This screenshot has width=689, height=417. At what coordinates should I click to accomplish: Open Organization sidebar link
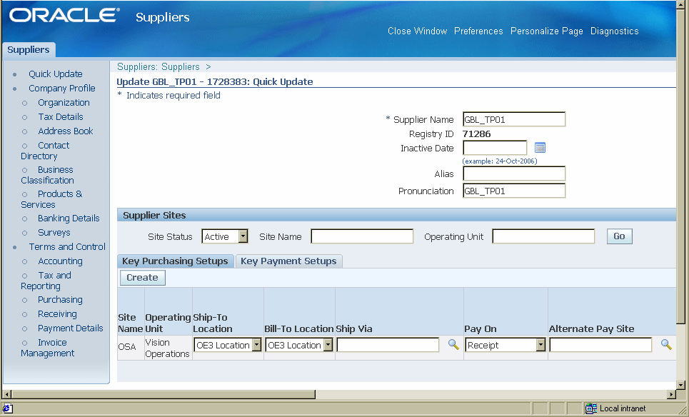coord(64,102)
